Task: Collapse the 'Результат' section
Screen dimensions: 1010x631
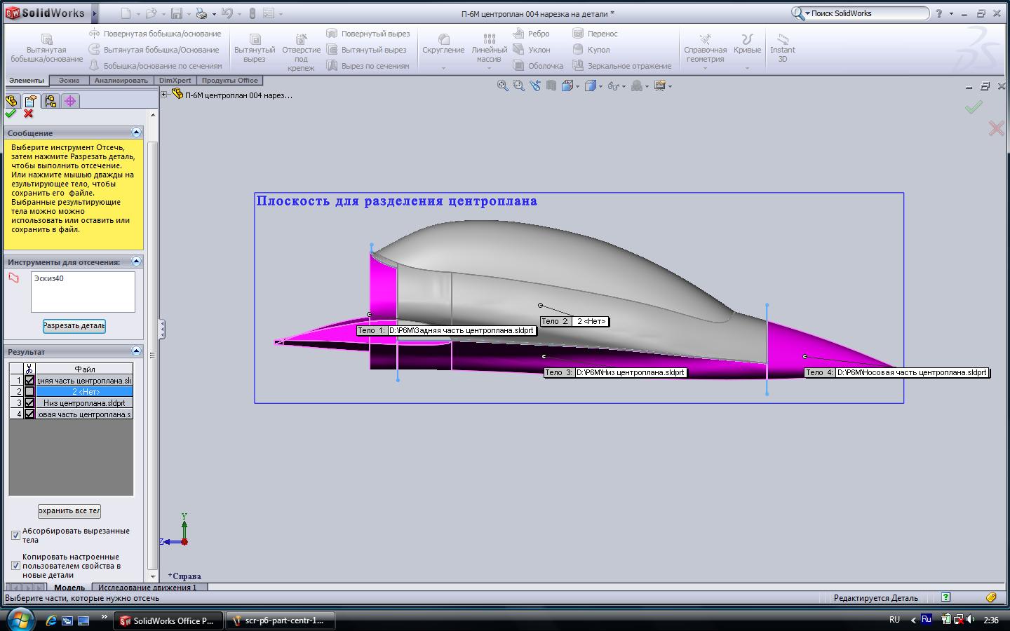Action: pos(136,351)
